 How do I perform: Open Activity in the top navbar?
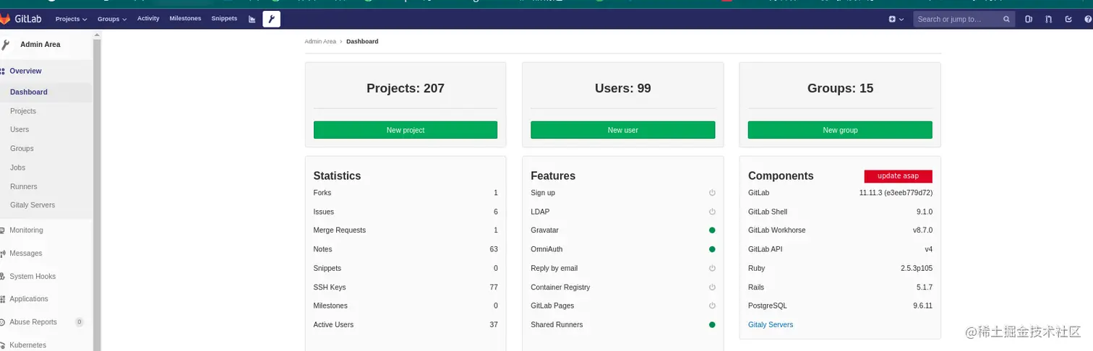[x=148, y=19]
